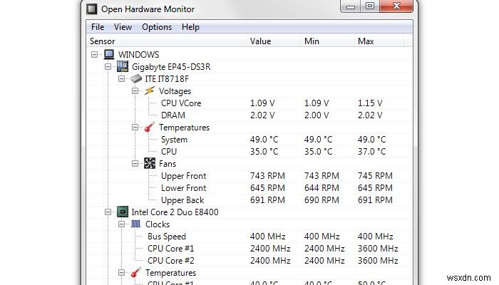Select the Upper Back fan row
The height and width of the screenshot is (285, 499).
click(x=249, y=199)
